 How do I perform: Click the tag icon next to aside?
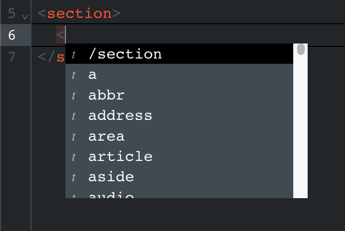[74, 177]
